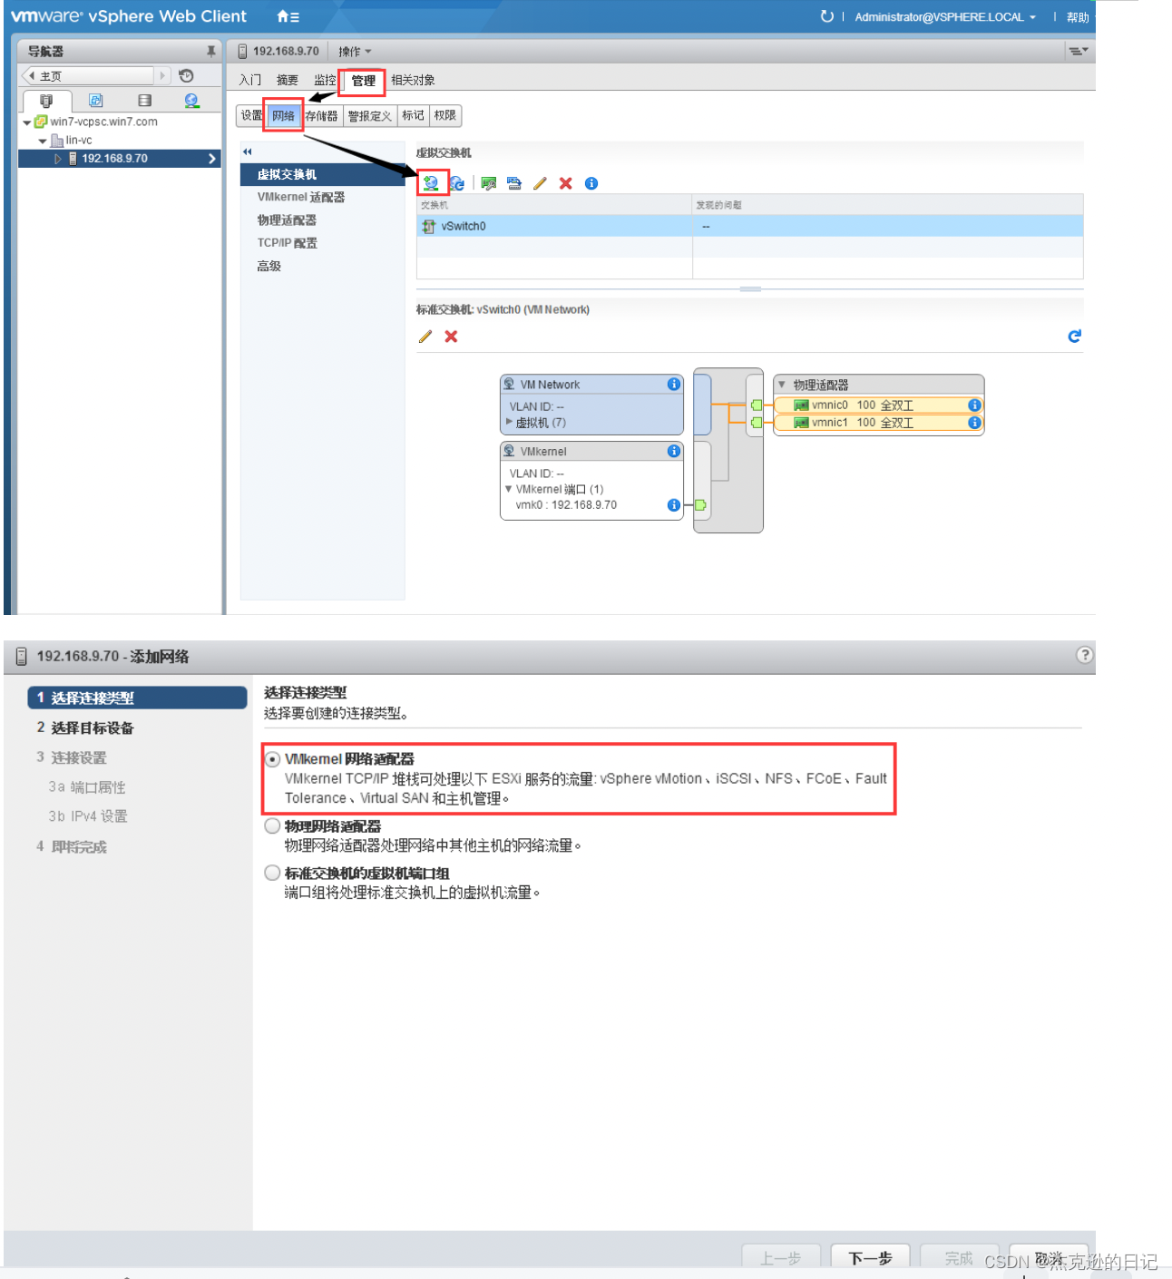
Task: Select 虚拟交换机 in side menu
Action: point(323,174)
